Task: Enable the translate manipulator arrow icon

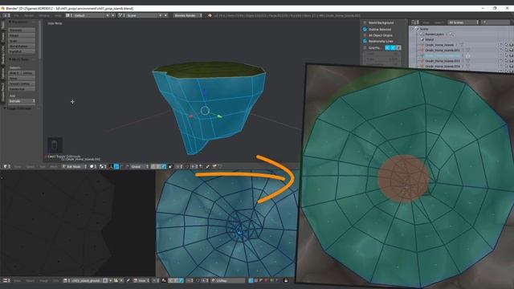Action: [x=116, y=166]
